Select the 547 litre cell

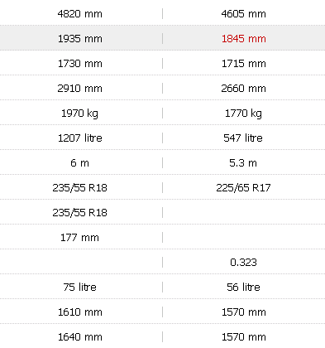pyautogui.click(x=243, y=138)
